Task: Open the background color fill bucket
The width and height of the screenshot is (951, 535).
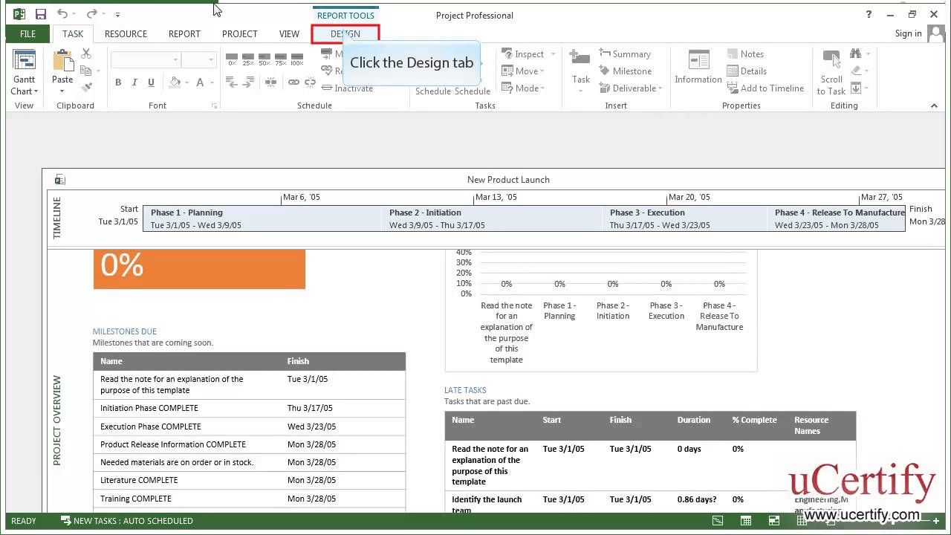Action: coord(175,82)
